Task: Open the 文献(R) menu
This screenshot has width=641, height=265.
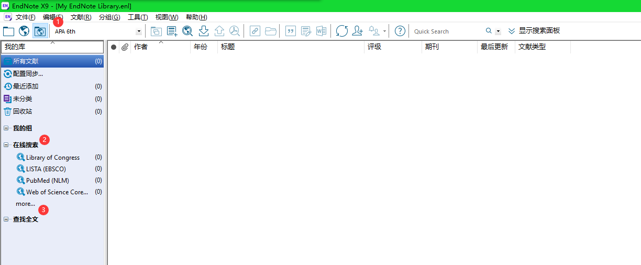Action: coord(81,17)
